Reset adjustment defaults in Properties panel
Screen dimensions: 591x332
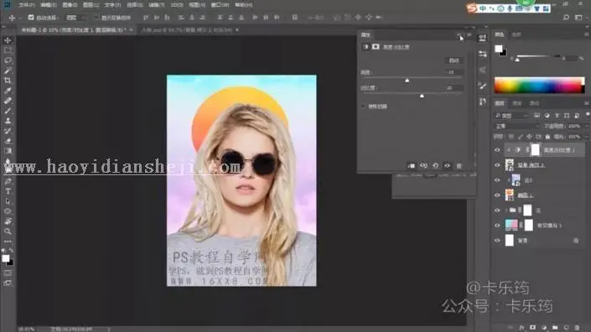[435, 166]
